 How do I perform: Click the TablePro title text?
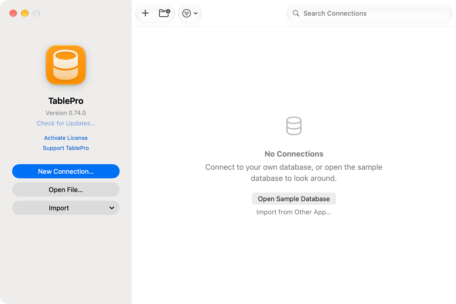pyautogui.click(x=66, y=101)
